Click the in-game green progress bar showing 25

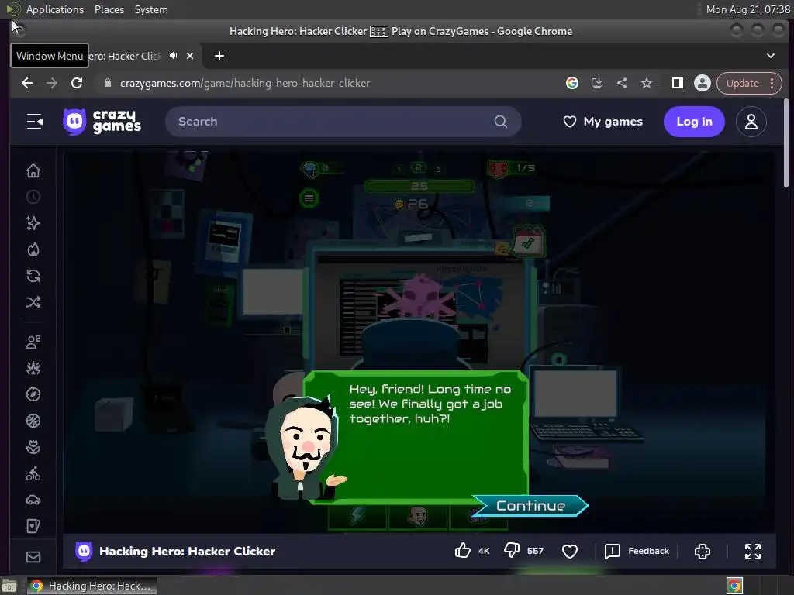pyautogui.click(x=419, y=186)
